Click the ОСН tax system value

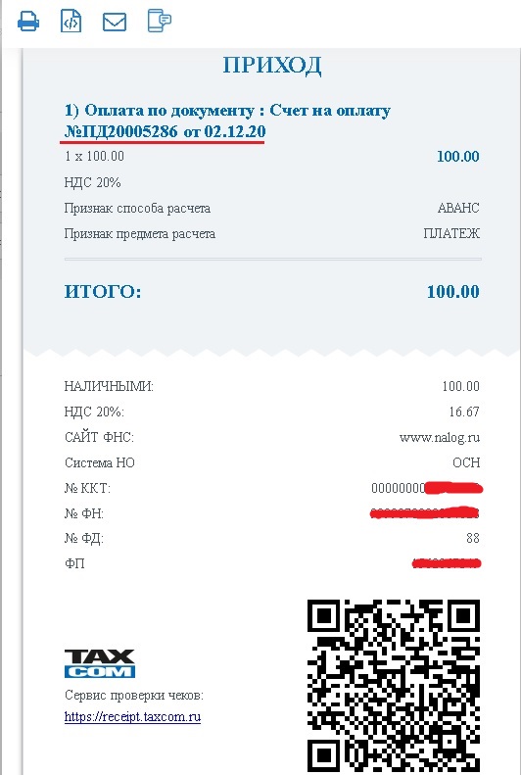click(x=466, y=462)
